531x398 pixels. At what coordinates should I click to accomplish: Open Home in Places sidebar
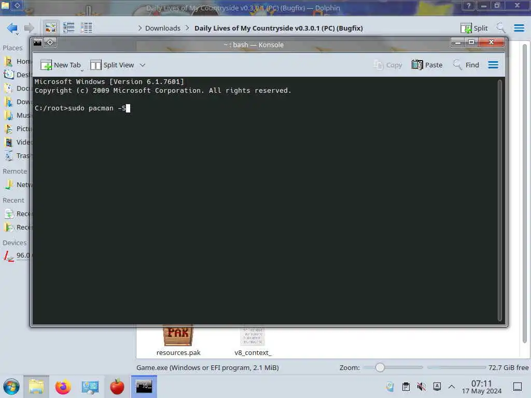click(x=17, y=61)
